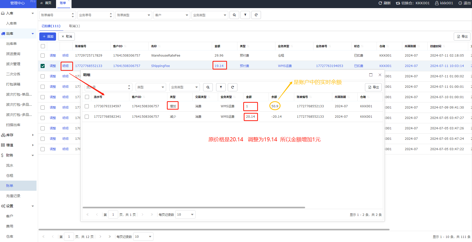Uncheck the row of bill 17727768552133

[x=43, y=66]
